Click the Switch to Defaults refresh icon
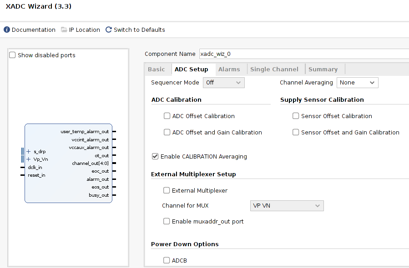The width and height of the screenshot is (409, 268). [x=109, y=30]
